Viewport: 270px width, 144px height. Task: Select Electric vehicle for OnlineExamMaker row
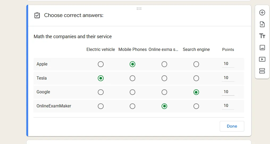(x=101, y=106)
